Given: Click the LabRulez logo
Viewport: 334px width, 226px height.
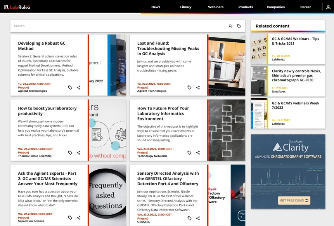Looking at the screenshot, I should [17, 7].
